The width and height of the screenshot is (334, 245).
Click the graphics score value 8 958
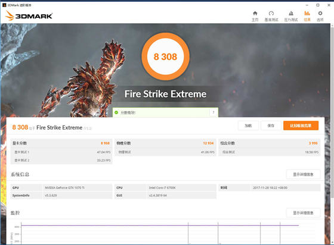pos(105,143)
